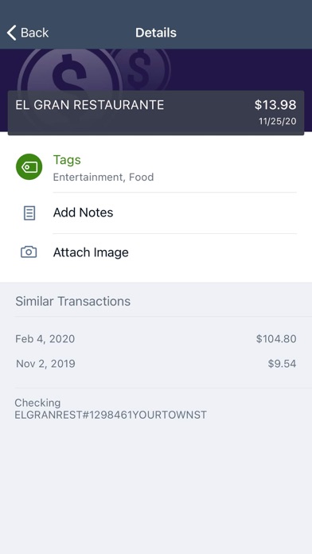Open the Nov 2, 2019 similar transaction

(x=156, y=364)
